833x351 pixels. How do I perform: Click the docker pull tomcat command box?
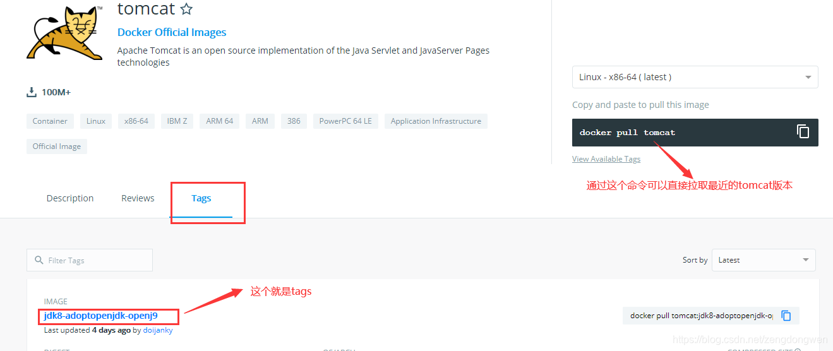(695, 133)
